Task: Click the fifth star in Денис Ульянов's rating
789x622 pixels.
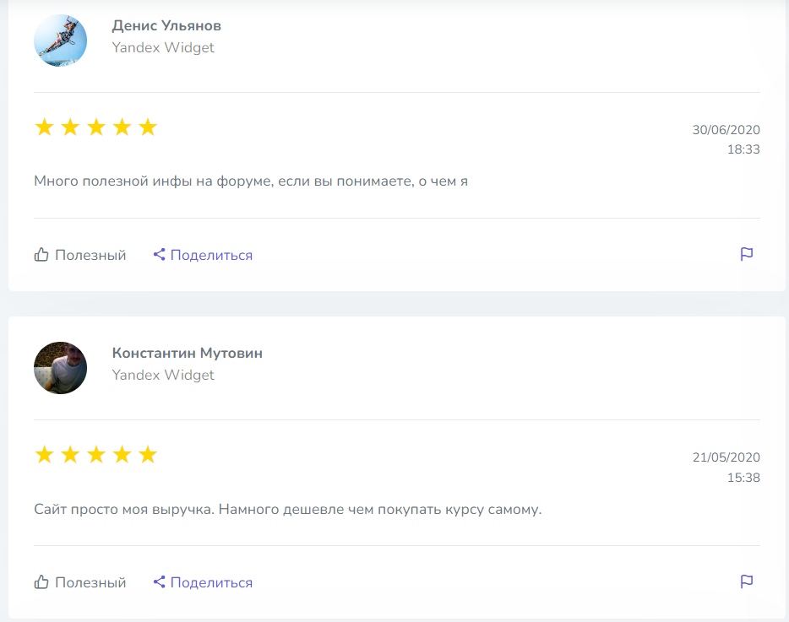Action: pos(148,127)
